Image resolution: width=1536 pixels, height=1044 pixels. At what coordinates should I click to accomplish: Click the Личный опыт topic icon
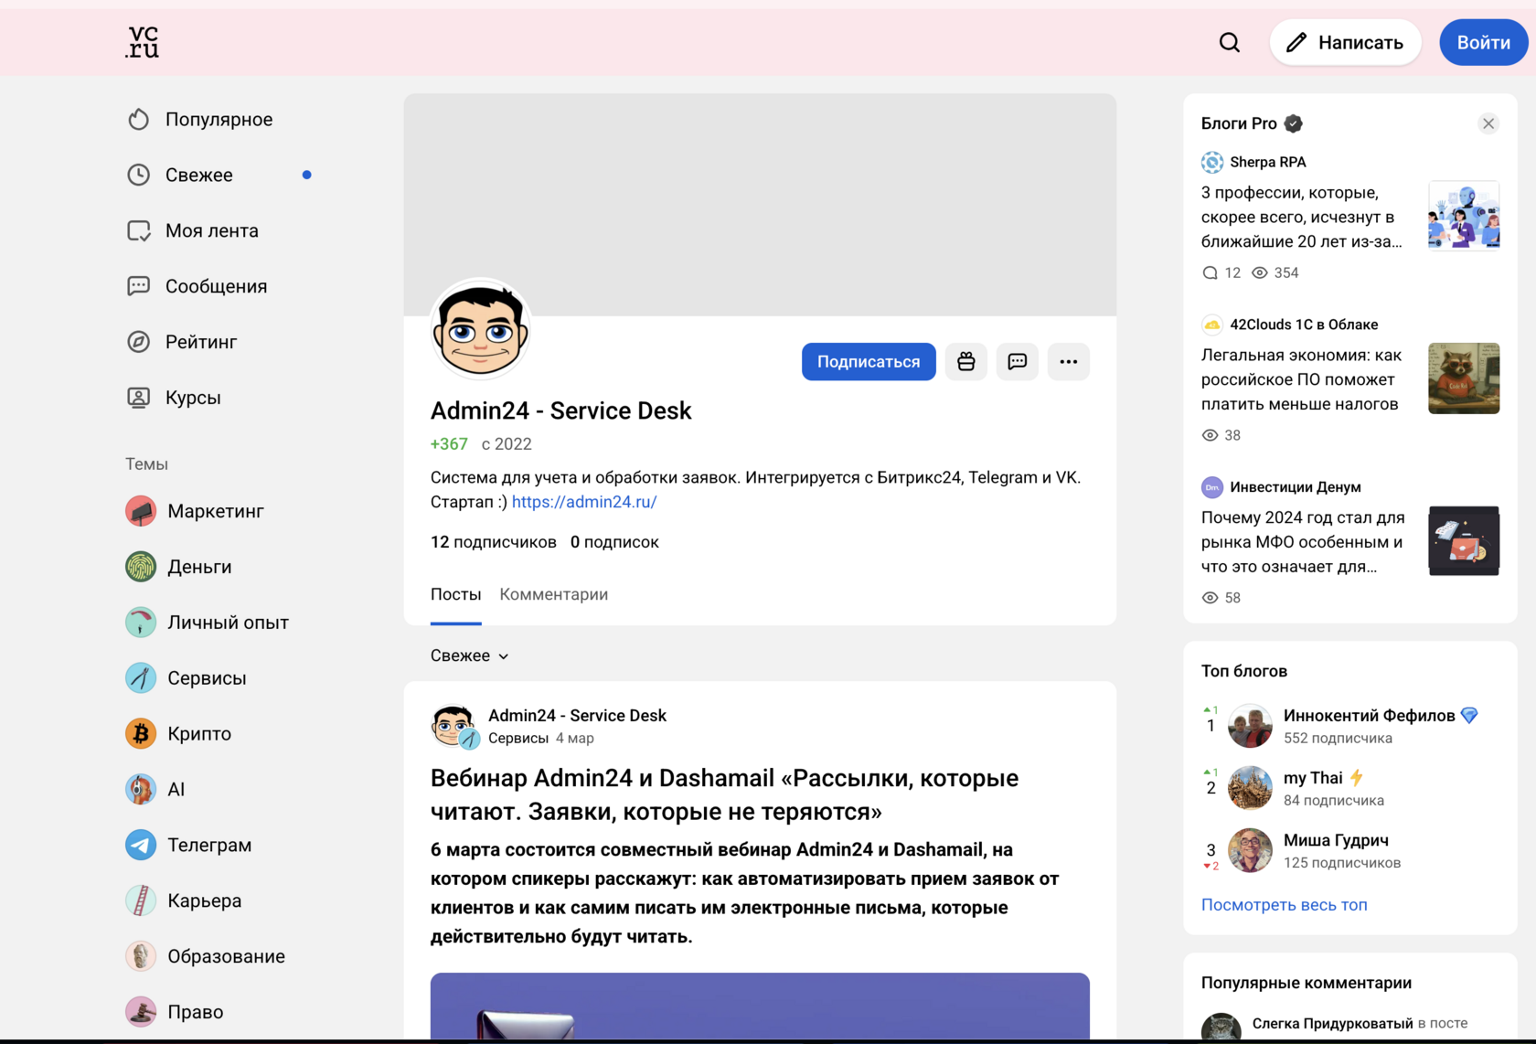(141, 623)
